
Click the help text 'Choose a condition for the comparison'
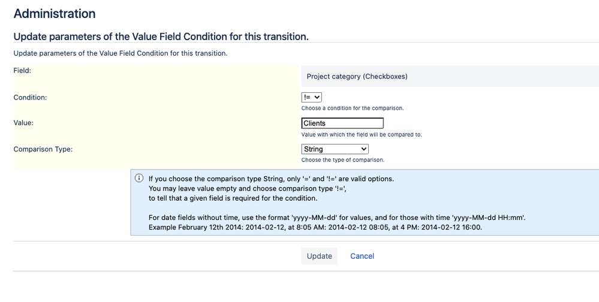[352, 108]
